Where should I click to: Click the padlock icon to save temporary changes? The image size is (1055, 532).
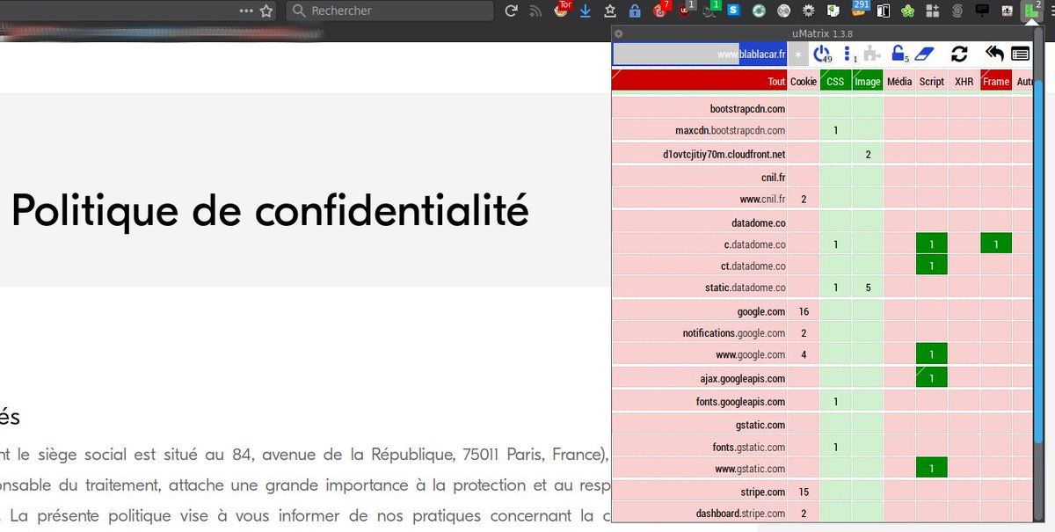tap(898, 54)
